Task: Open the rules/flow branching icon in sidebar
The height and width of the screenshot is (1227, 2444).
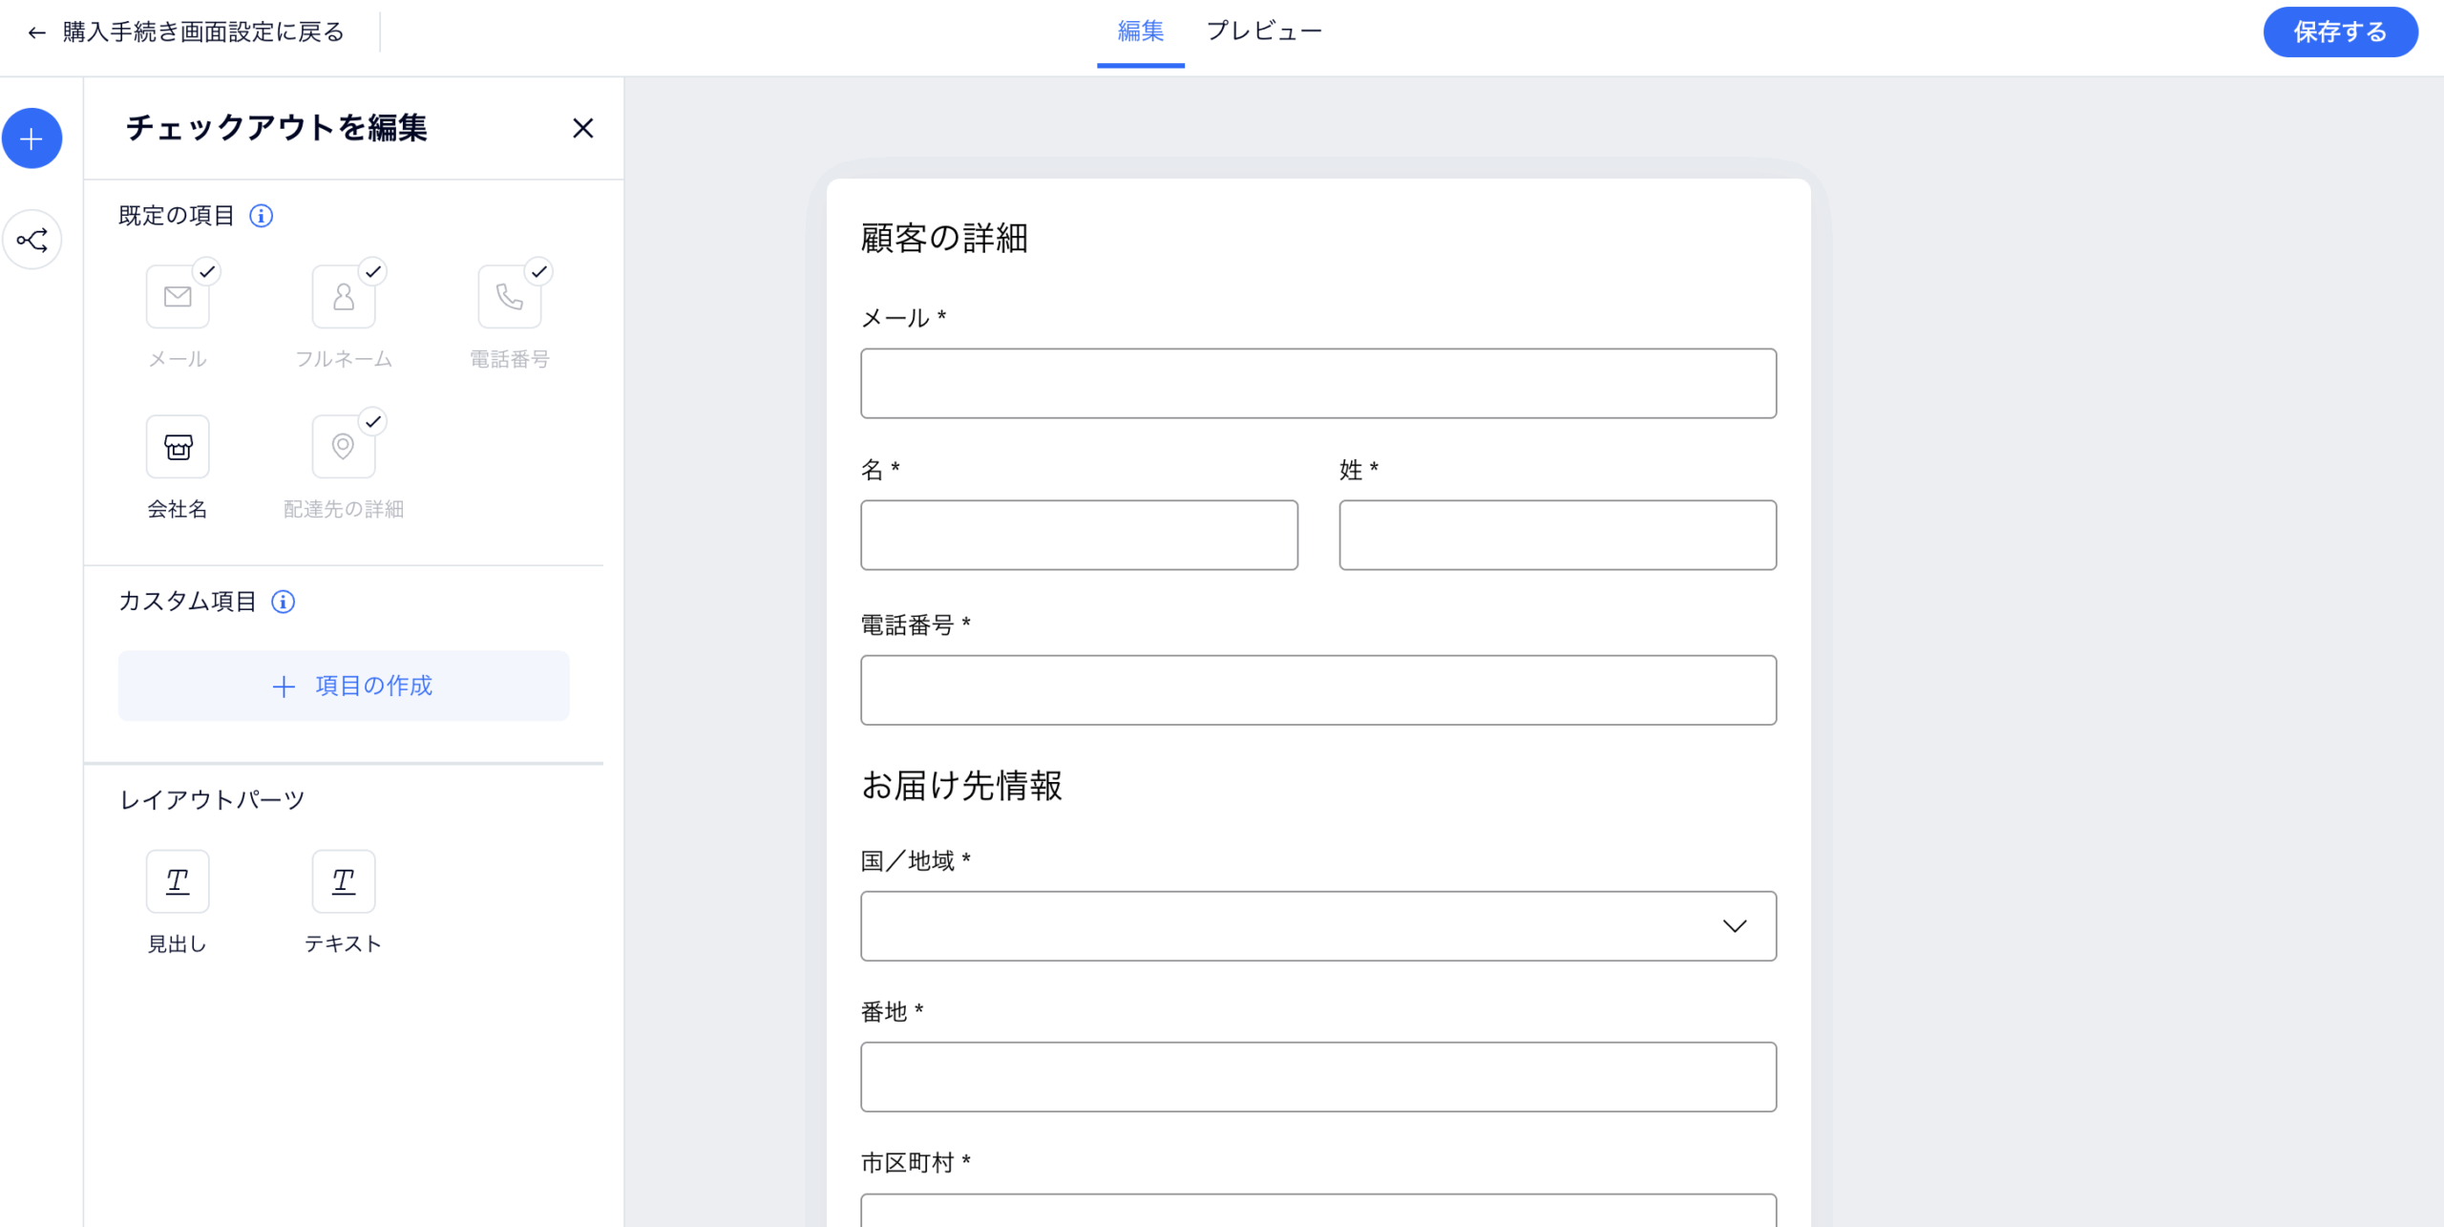Action: [32, 240]
